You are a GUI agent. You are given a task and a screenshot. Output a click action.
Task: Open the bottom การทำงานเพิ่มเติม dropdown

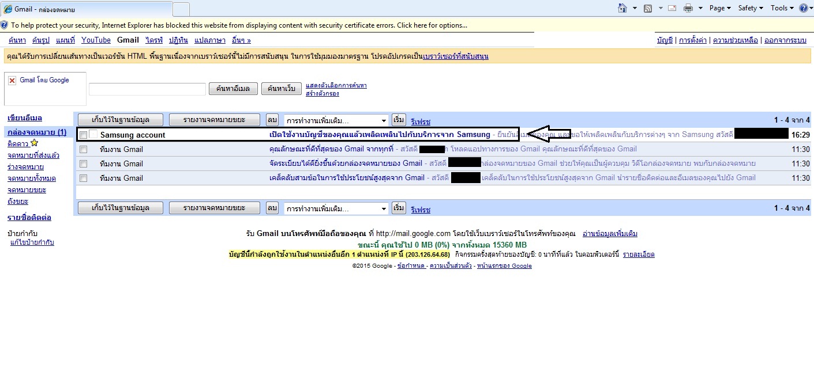(336, 208)
